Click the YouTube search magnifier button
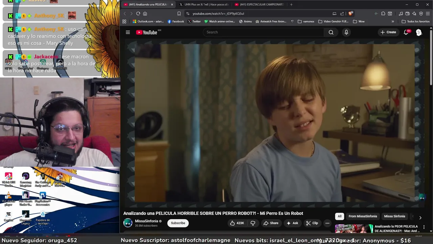The width and height of the screenshot is (433, 244). pos(331,32)
